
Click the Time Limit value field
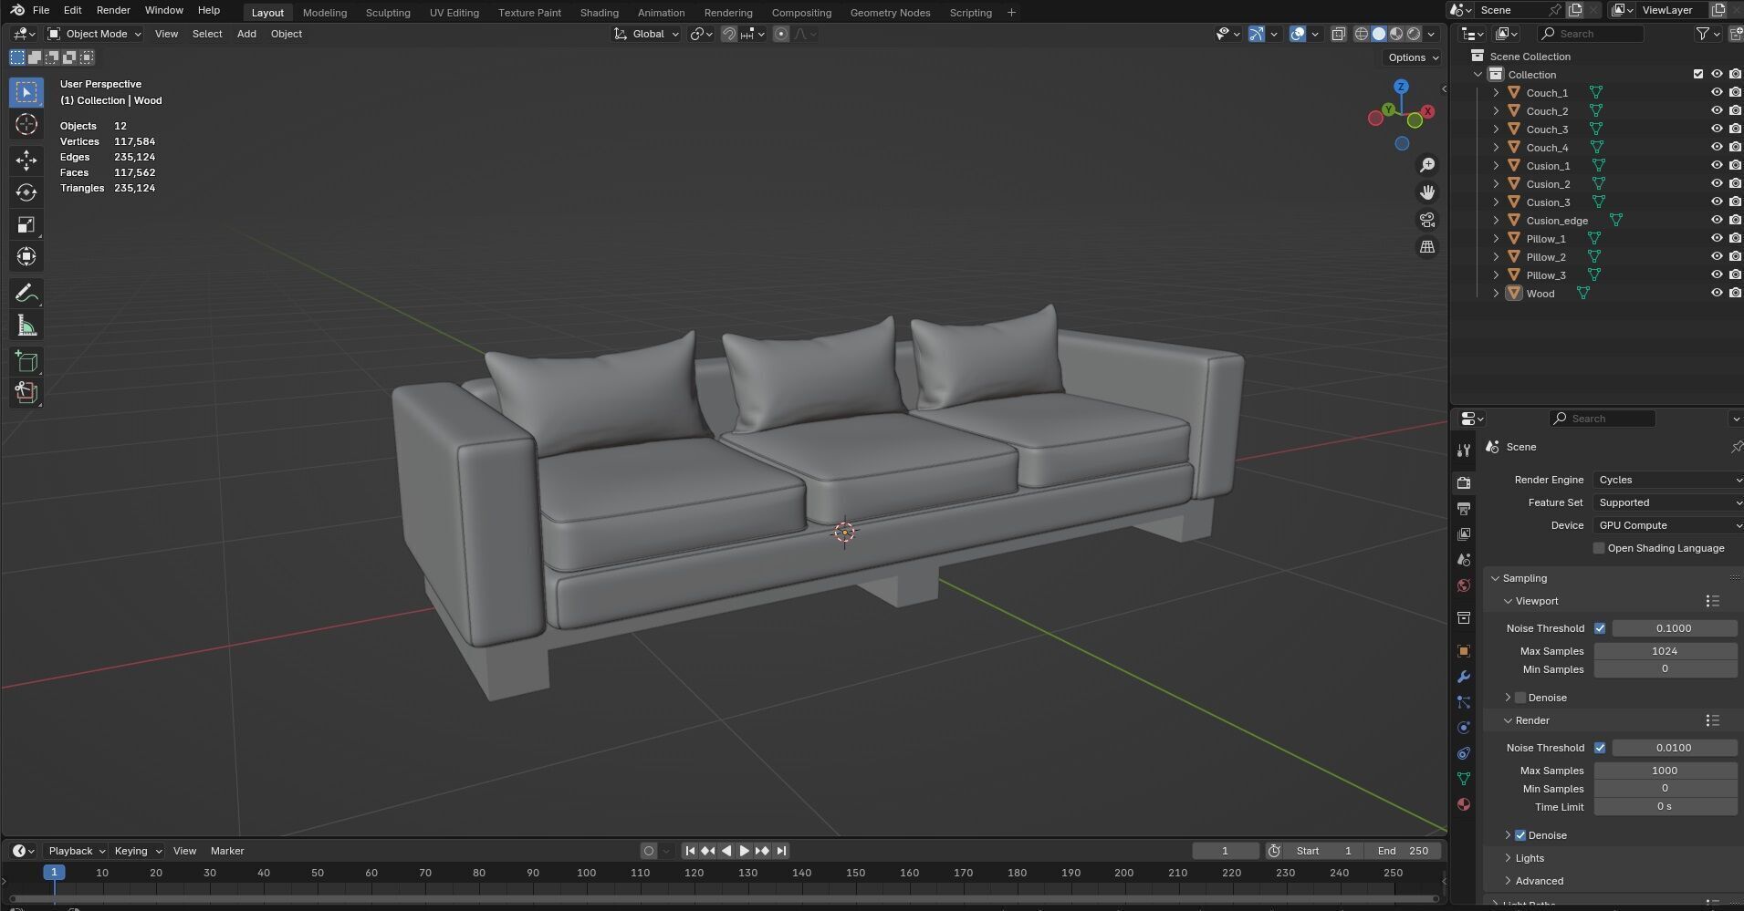1665,807
